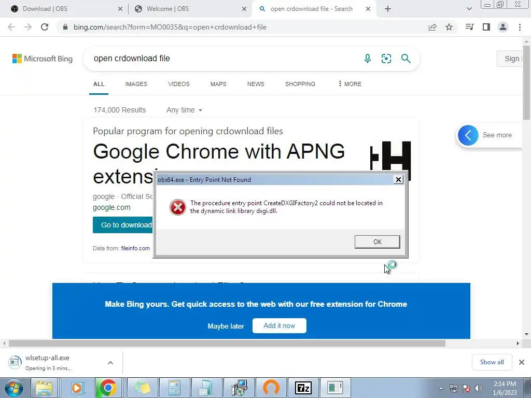Image resolution: width=531 pixels, height=398 pixels.
Task: Open Windows Explorer from the taskbar
Action: [45, 388]
